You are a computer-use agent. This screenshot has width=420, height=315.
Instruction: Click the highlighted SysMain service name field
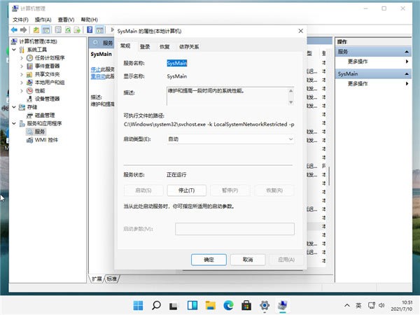tap(177, 63)
